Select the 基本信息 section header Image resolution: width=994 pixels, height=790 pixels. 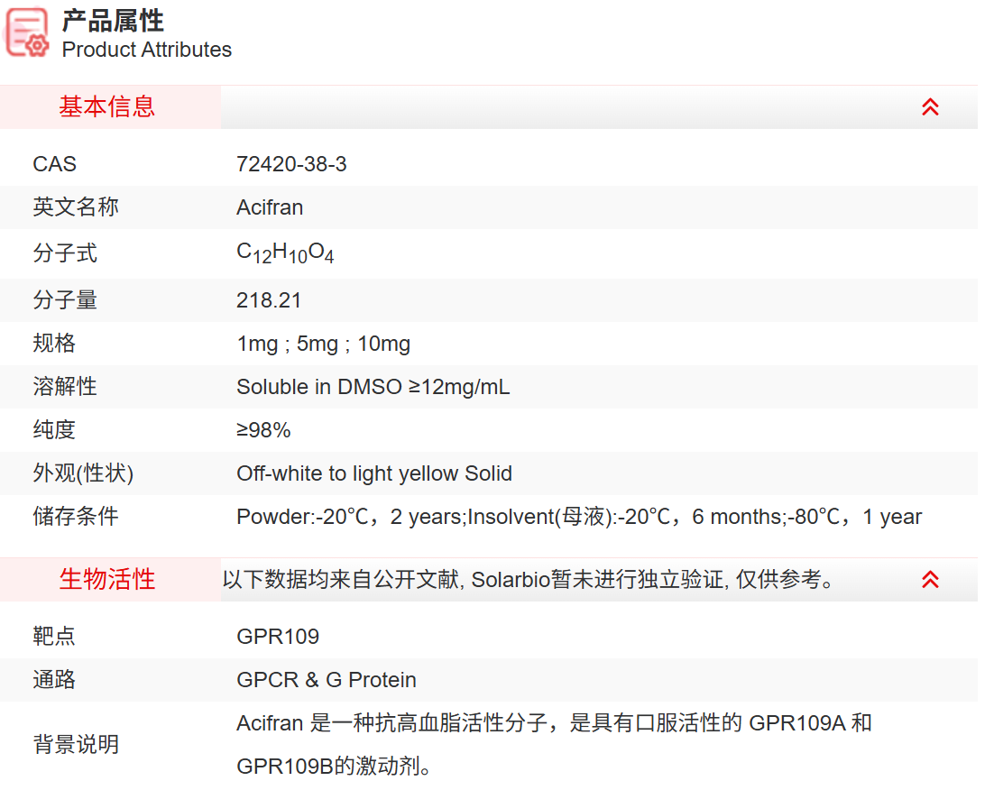[107, 107]
